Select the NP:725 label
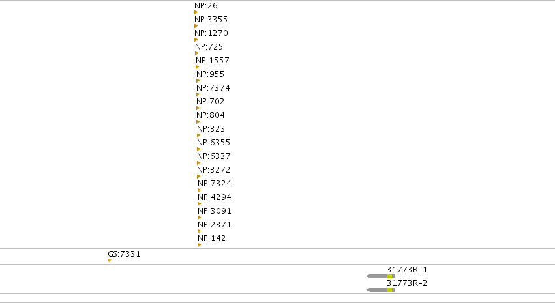 point(209,47)
